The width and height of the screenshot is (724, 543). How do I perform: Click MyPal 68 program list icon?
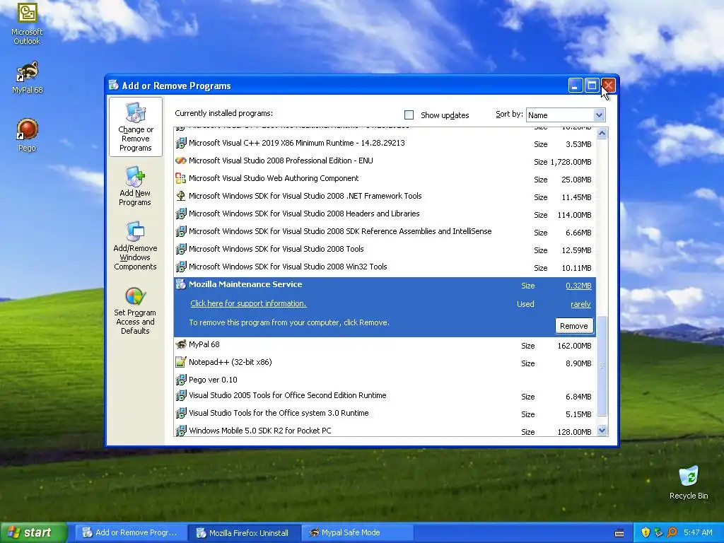(x=181, y=344)
